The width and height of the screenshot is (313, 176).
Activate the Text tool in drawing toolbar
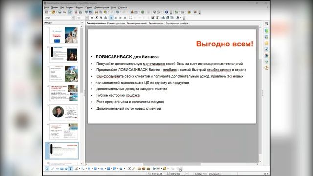pos(70,169)
